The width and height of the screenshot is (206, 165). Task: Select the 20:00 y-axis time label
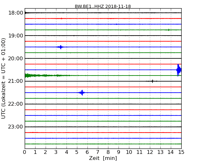pos(16,58)
